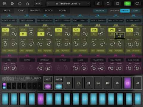Toggle EG on drum part D3
This screenshot has height=107, width=143.
[41, 34]
